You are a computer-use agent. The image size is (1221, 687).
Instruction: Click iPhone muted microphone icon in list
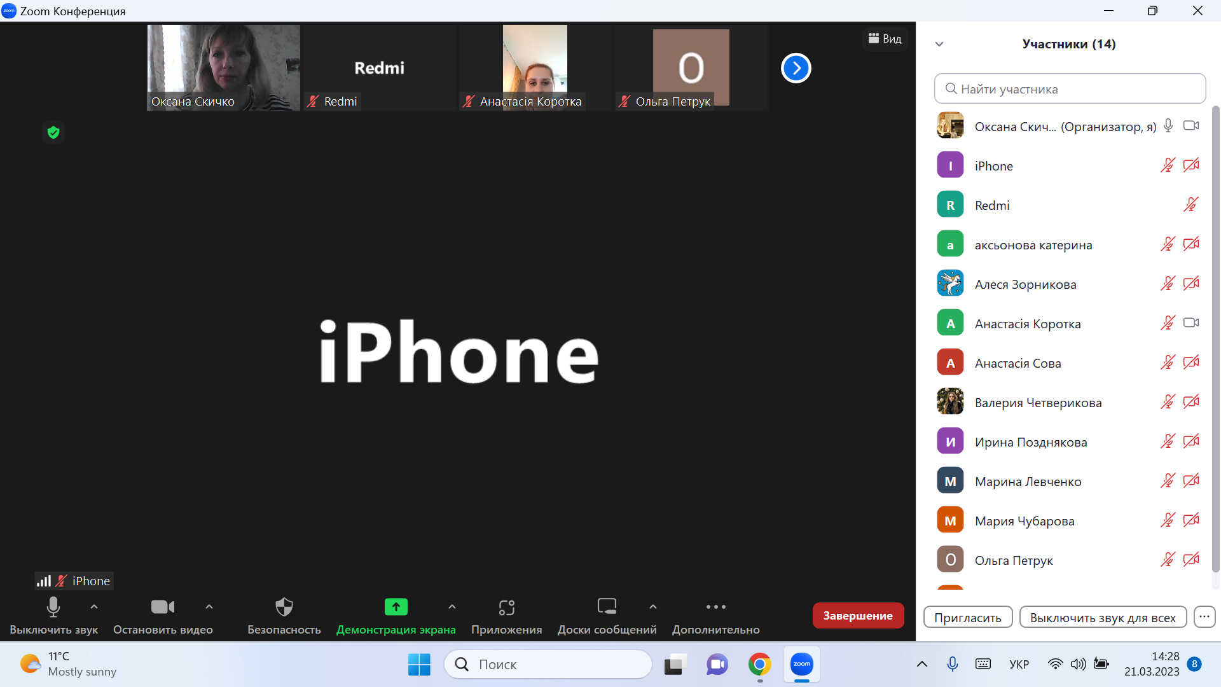coord(1168,165)
